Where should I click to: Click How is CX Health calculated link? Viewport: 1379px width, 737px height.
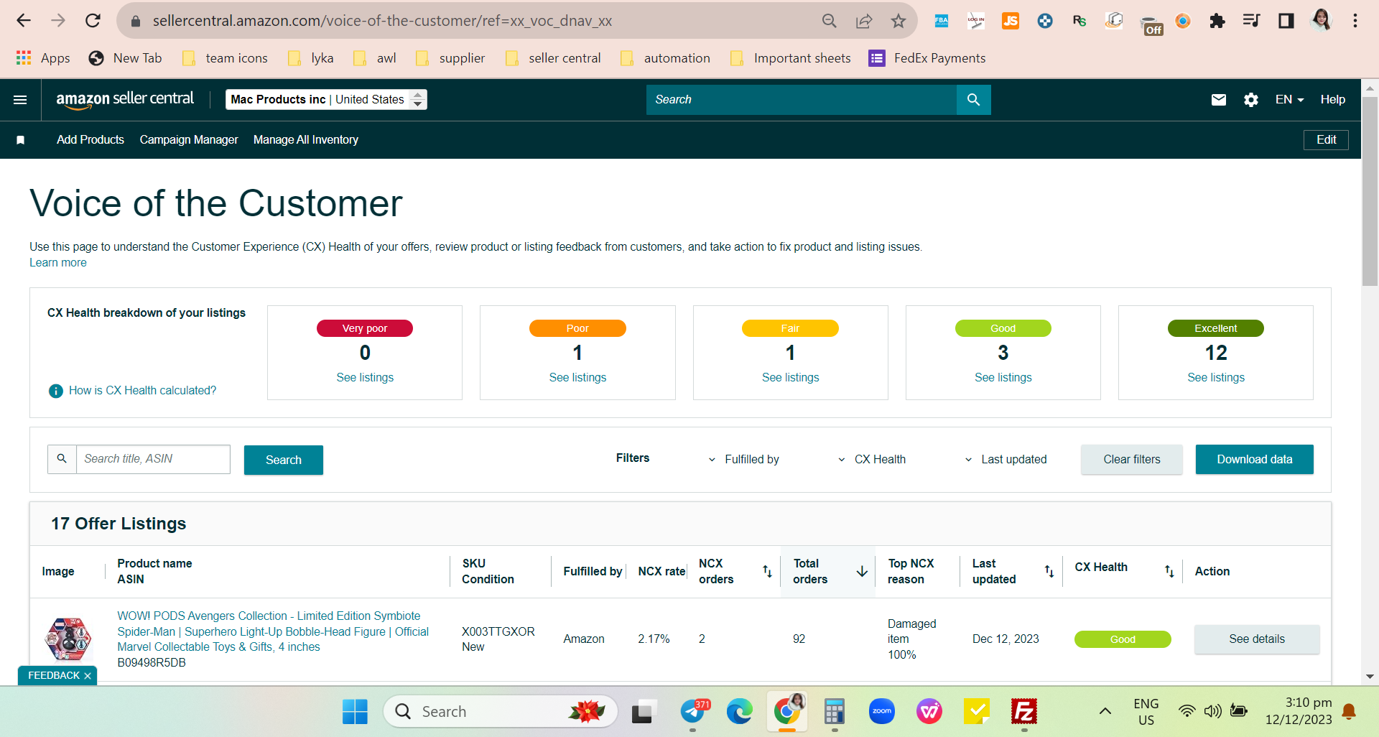tap(142, 391)
